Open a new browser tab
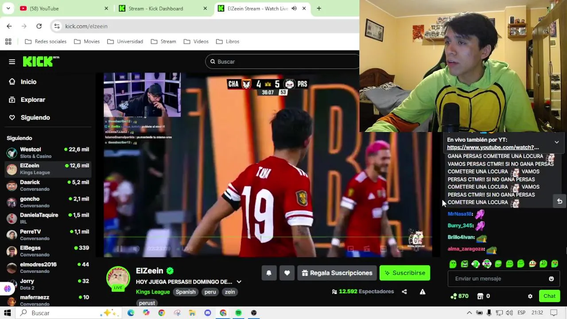 click(319, 8)
